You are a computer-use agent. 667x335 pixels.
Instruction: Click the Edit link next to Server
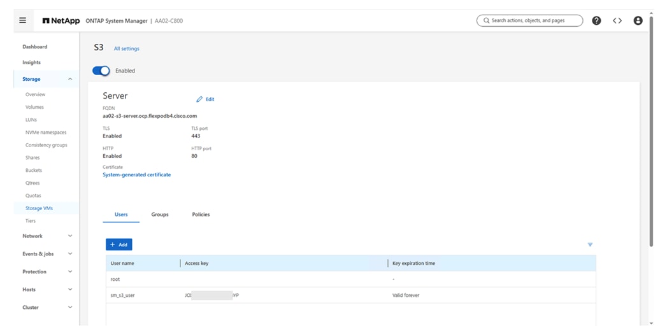210,99
